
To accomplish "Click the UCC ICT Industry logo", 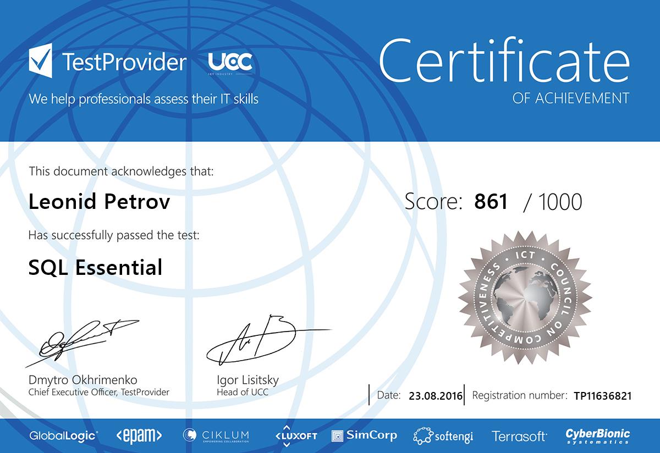I will (230, 63).
